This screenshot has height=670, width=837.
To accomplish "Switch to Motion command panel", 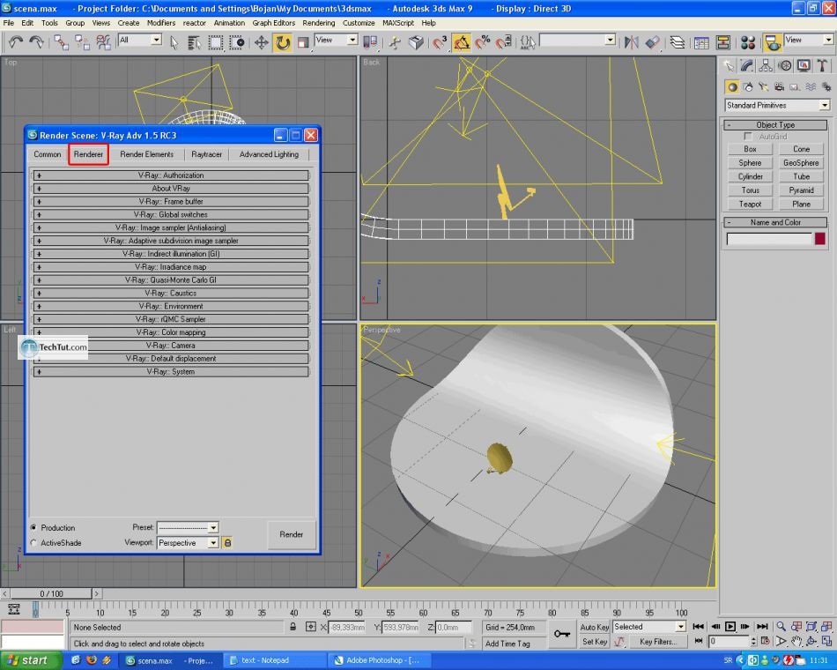I will click(x=785, y=66).
